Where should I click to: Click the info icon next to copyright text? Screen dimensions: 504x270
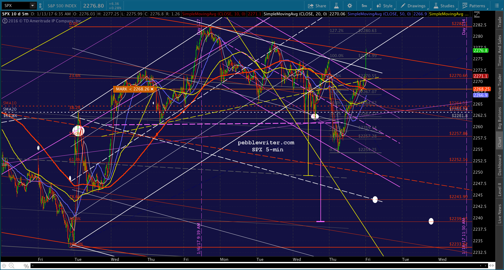(5, 21)
